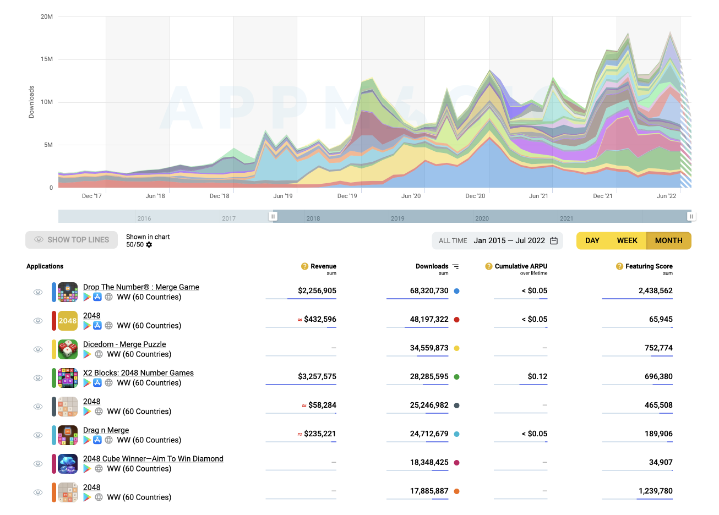Click the App Store icon under Drag n Merge

[97, 440]
